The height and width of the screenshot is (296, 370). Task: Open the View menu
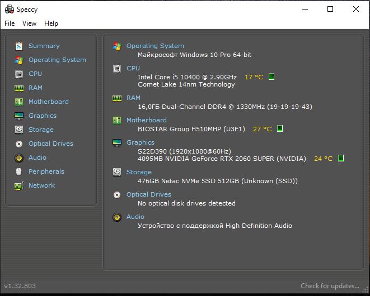click(29, 23)
